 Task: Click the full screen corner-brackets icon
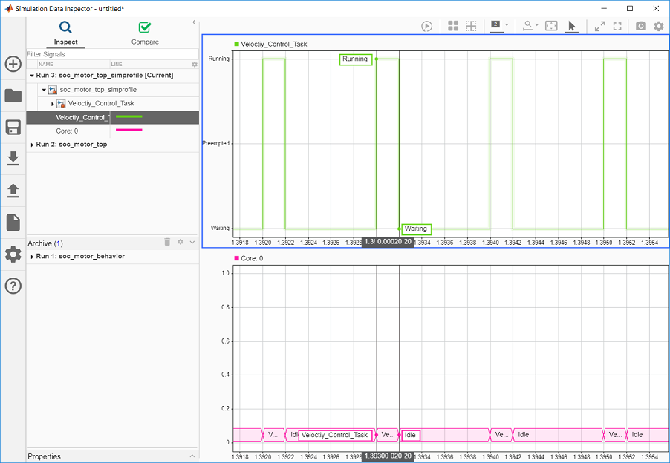[617, 27]
